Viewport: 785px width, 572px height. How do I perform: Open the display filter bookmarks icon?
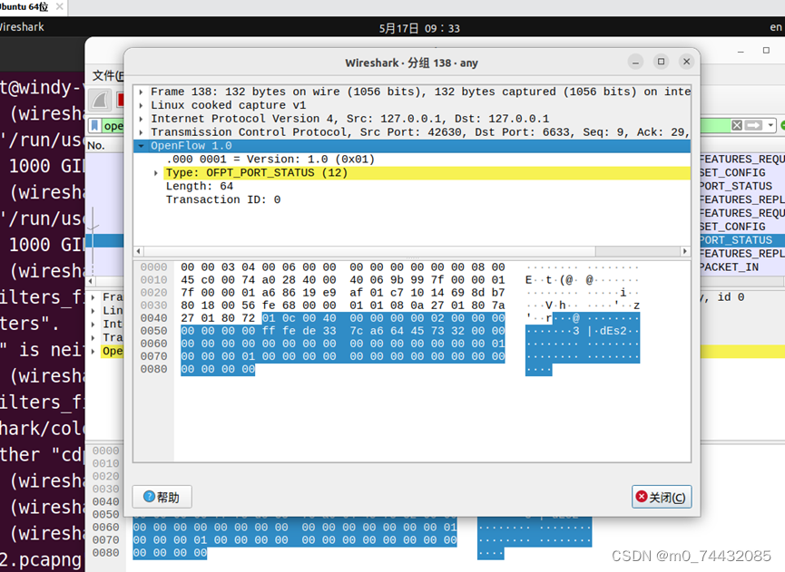94,125
